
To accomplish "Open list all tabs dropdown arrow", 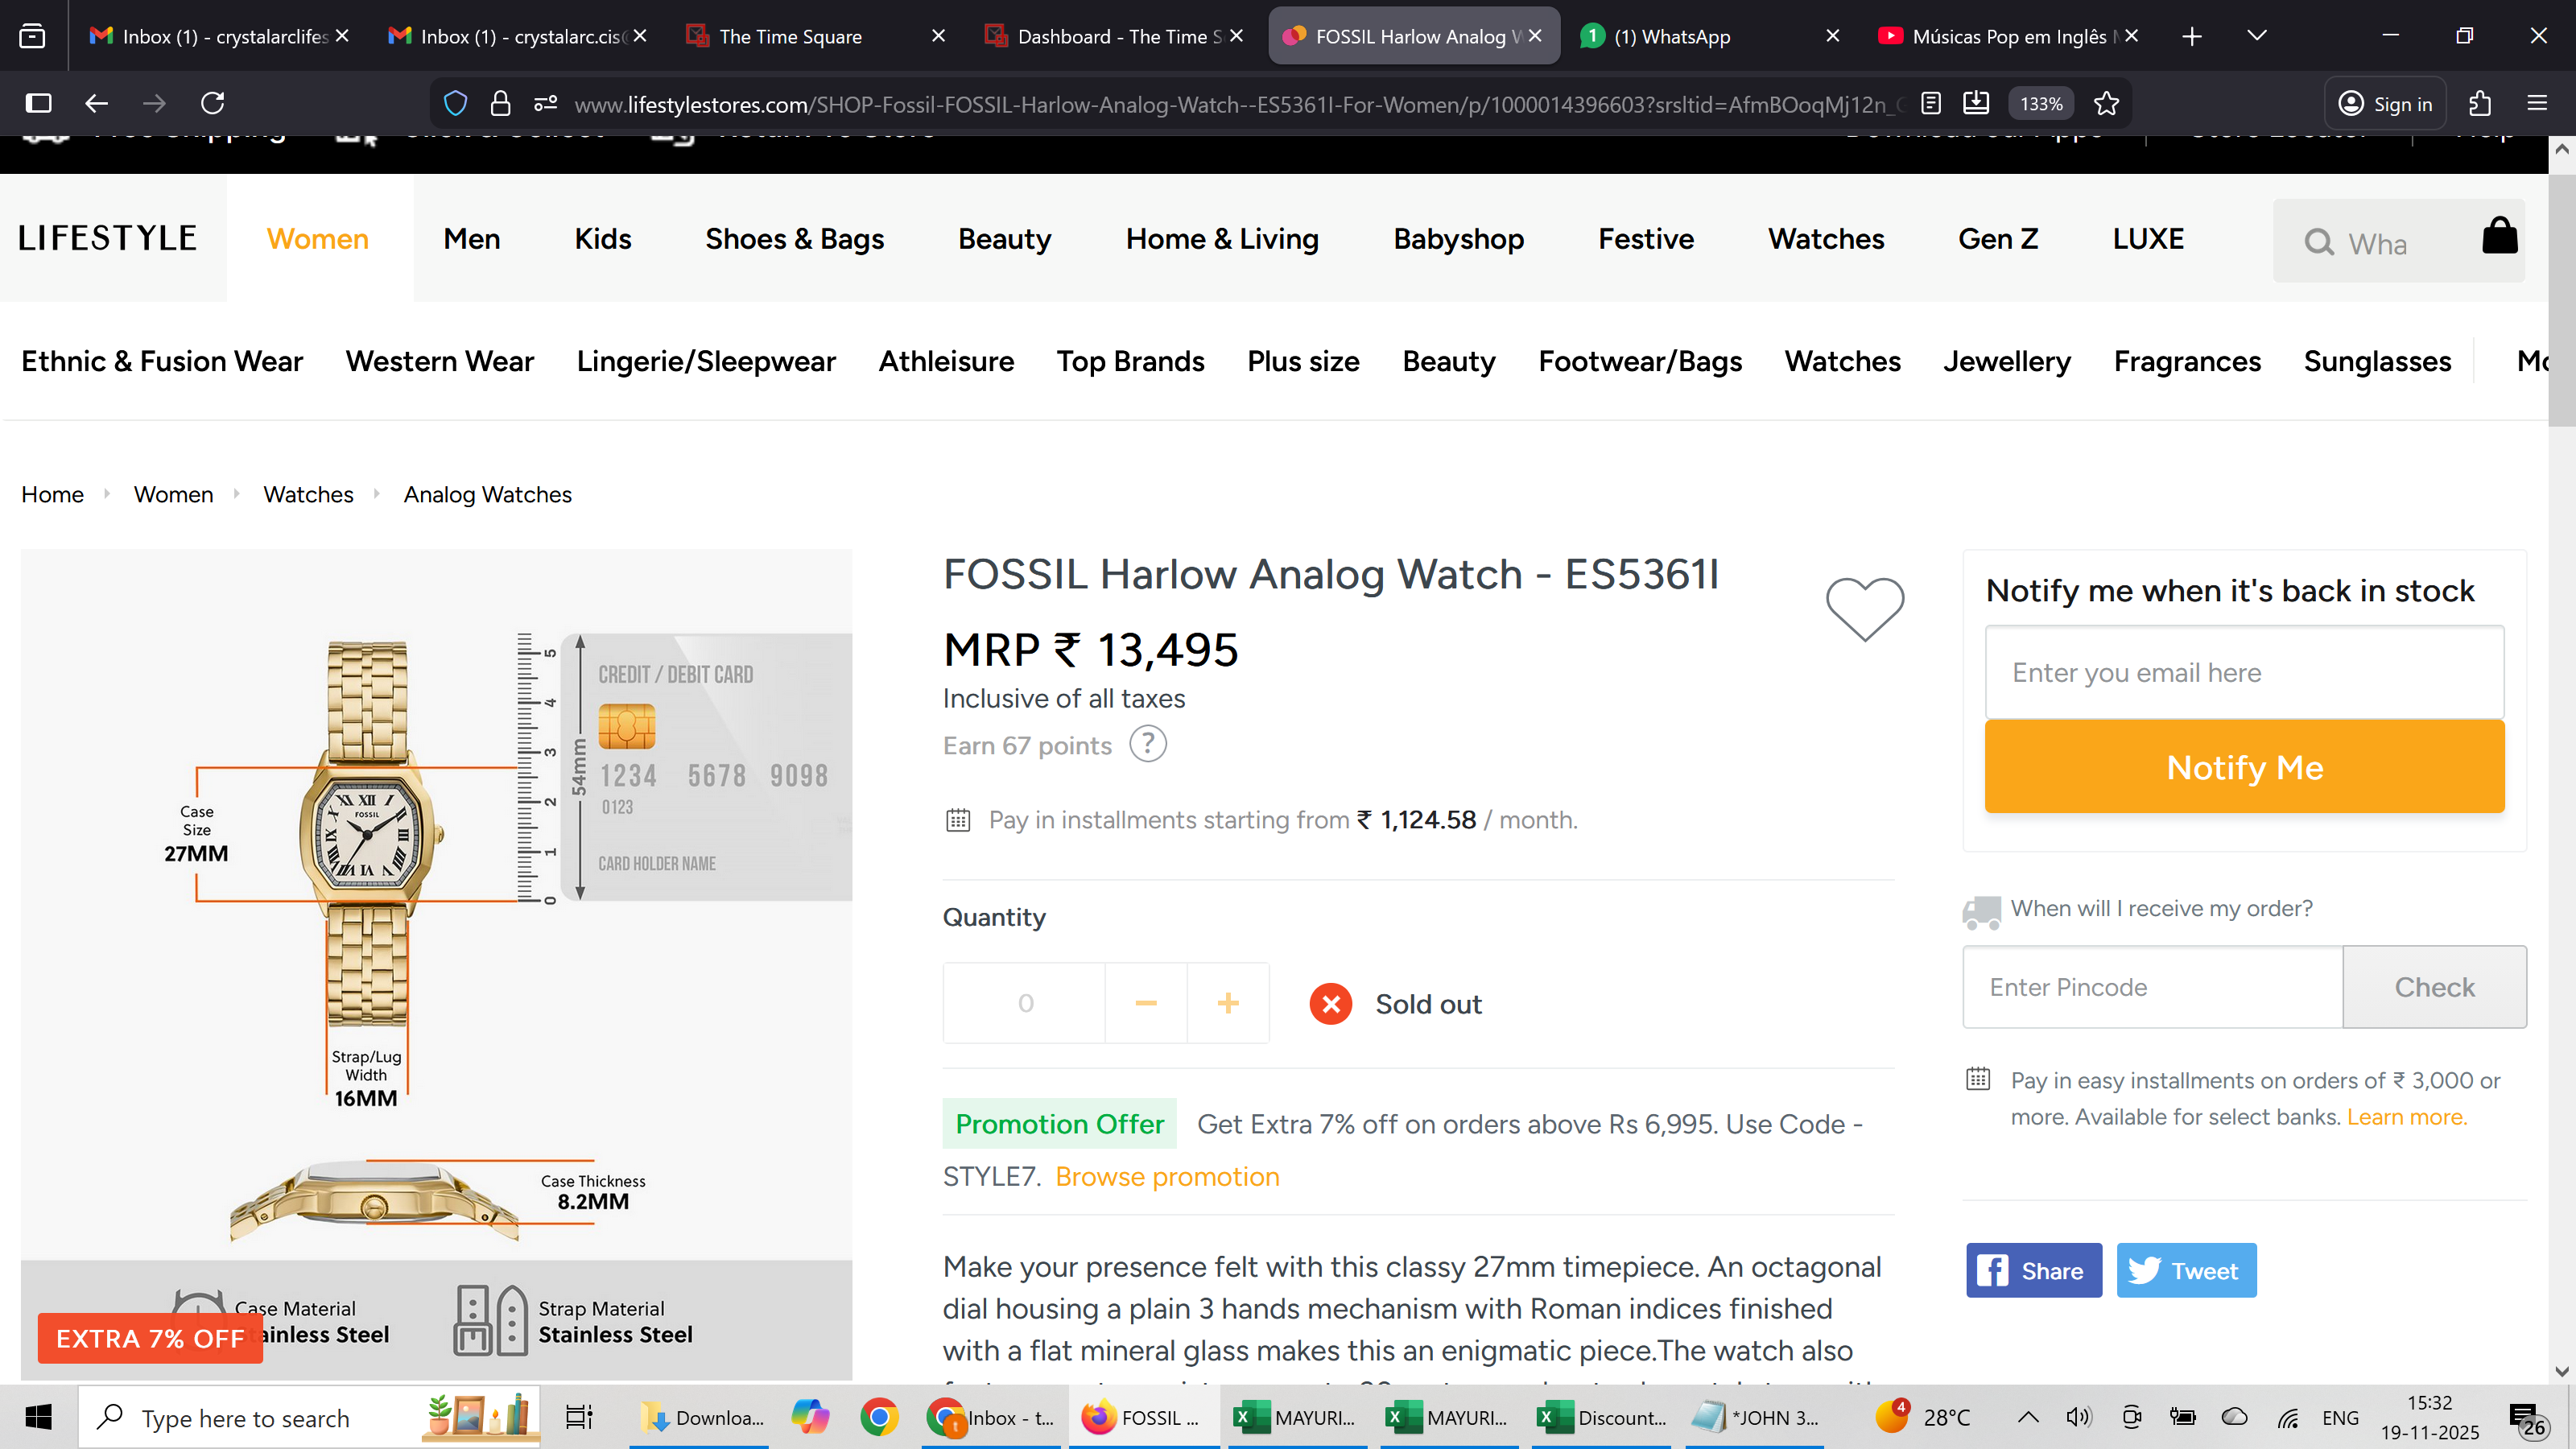I will point(2256,36).
